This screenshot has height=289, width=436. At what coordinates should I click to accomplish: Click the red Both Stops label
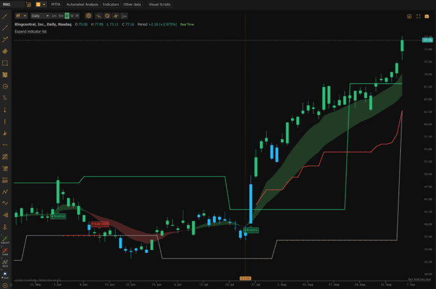coord(100,224)
